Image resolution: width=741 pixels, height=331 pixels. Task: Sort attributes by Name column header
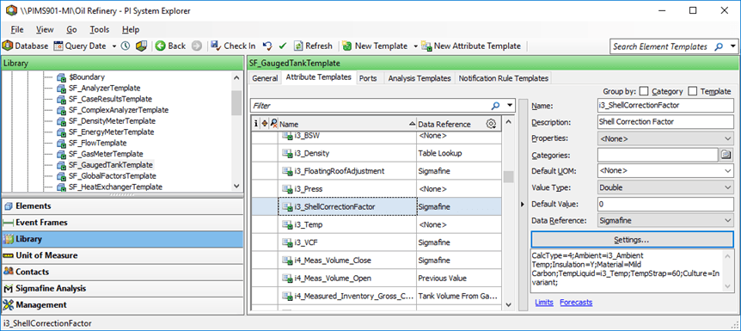point(347,125)
